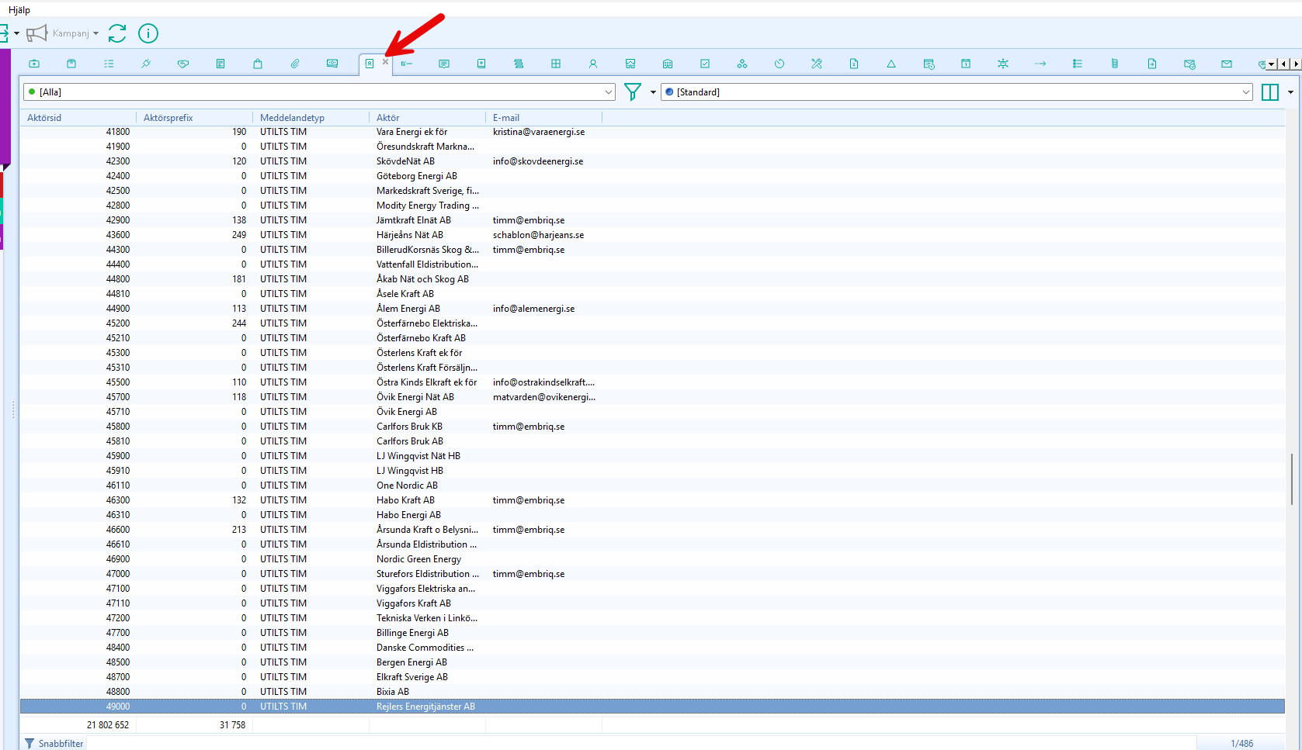The height and width of the screenshot is (750, 1302).
Task: Select the envelope mail icon tab
Action: point(1227,64)
